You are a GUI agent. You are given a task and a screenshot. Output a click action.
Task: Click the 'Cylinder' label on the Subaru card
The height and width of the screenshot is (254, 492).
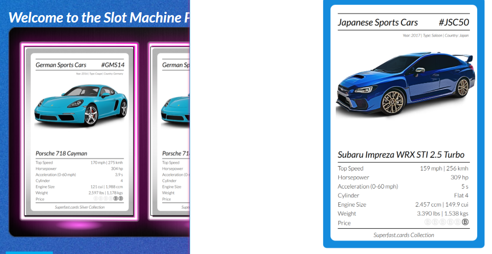349,195
